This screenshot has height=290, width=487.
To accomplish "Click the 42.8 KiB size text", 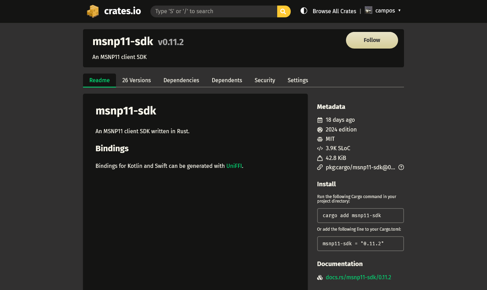I will click(336, 158).
